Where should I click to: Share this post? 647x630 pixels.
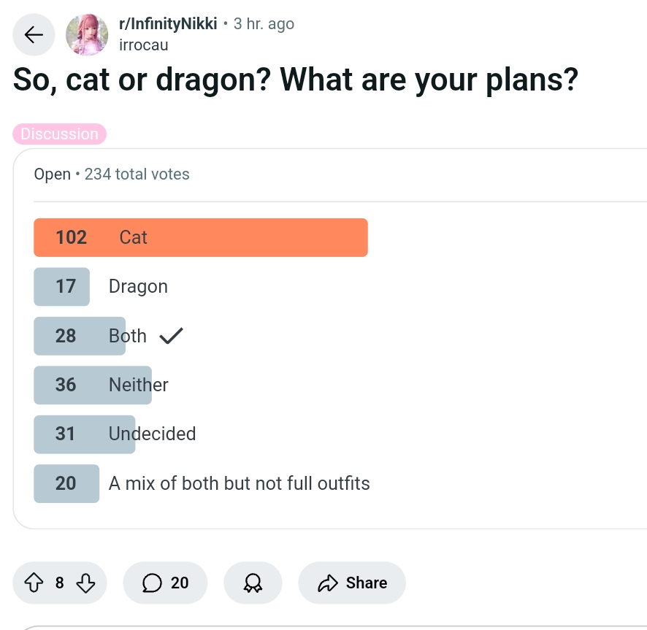[352, 583]
